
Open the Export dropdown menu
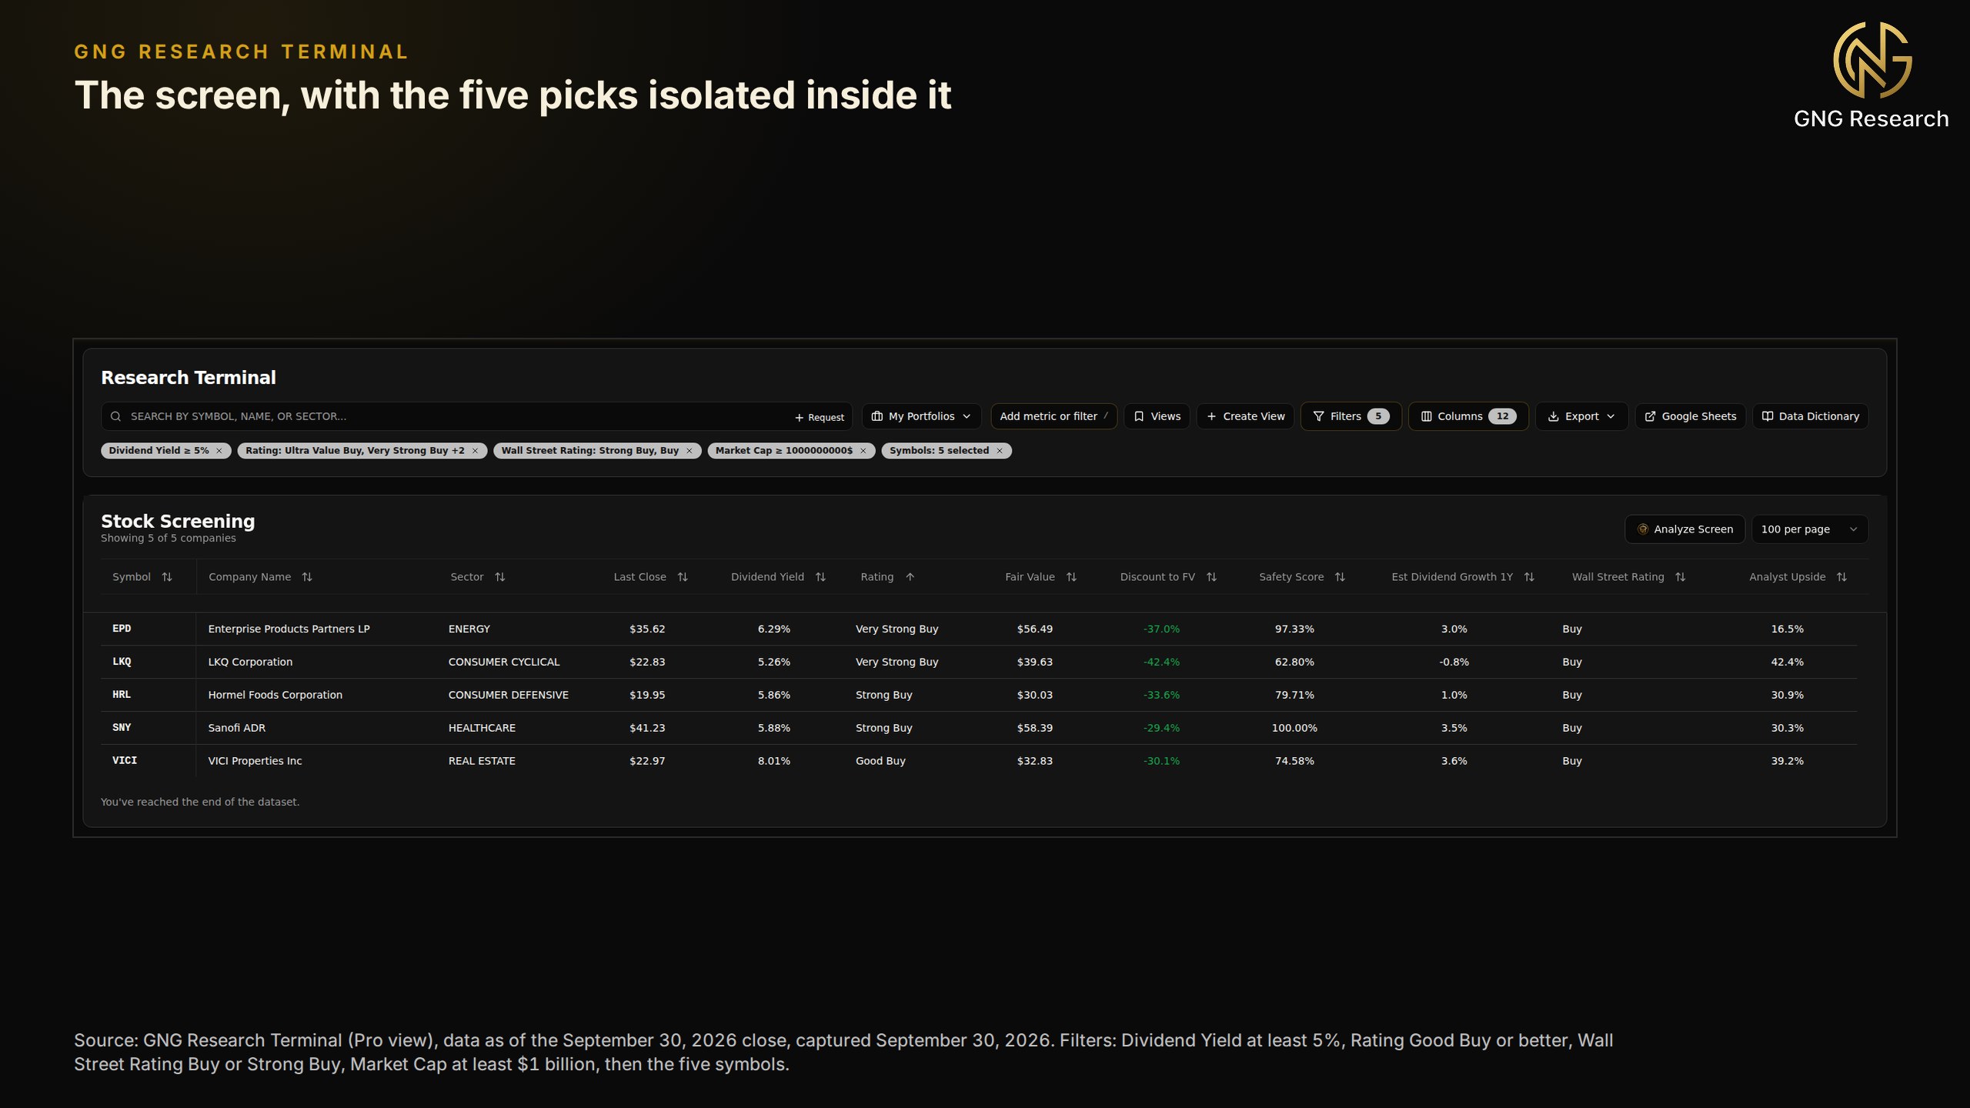[1581, 416]
